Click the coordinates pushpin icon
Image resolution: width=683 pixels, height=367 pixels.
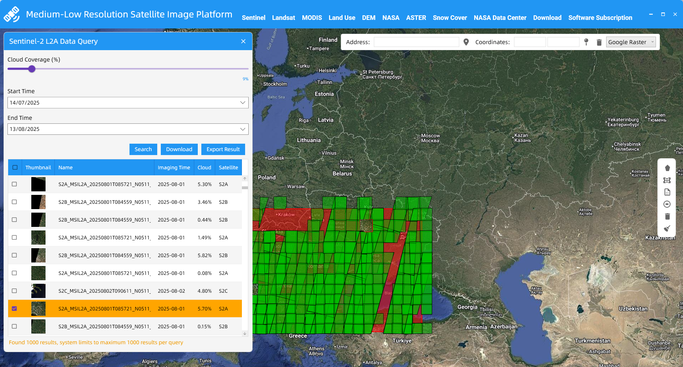pos(586,42)
